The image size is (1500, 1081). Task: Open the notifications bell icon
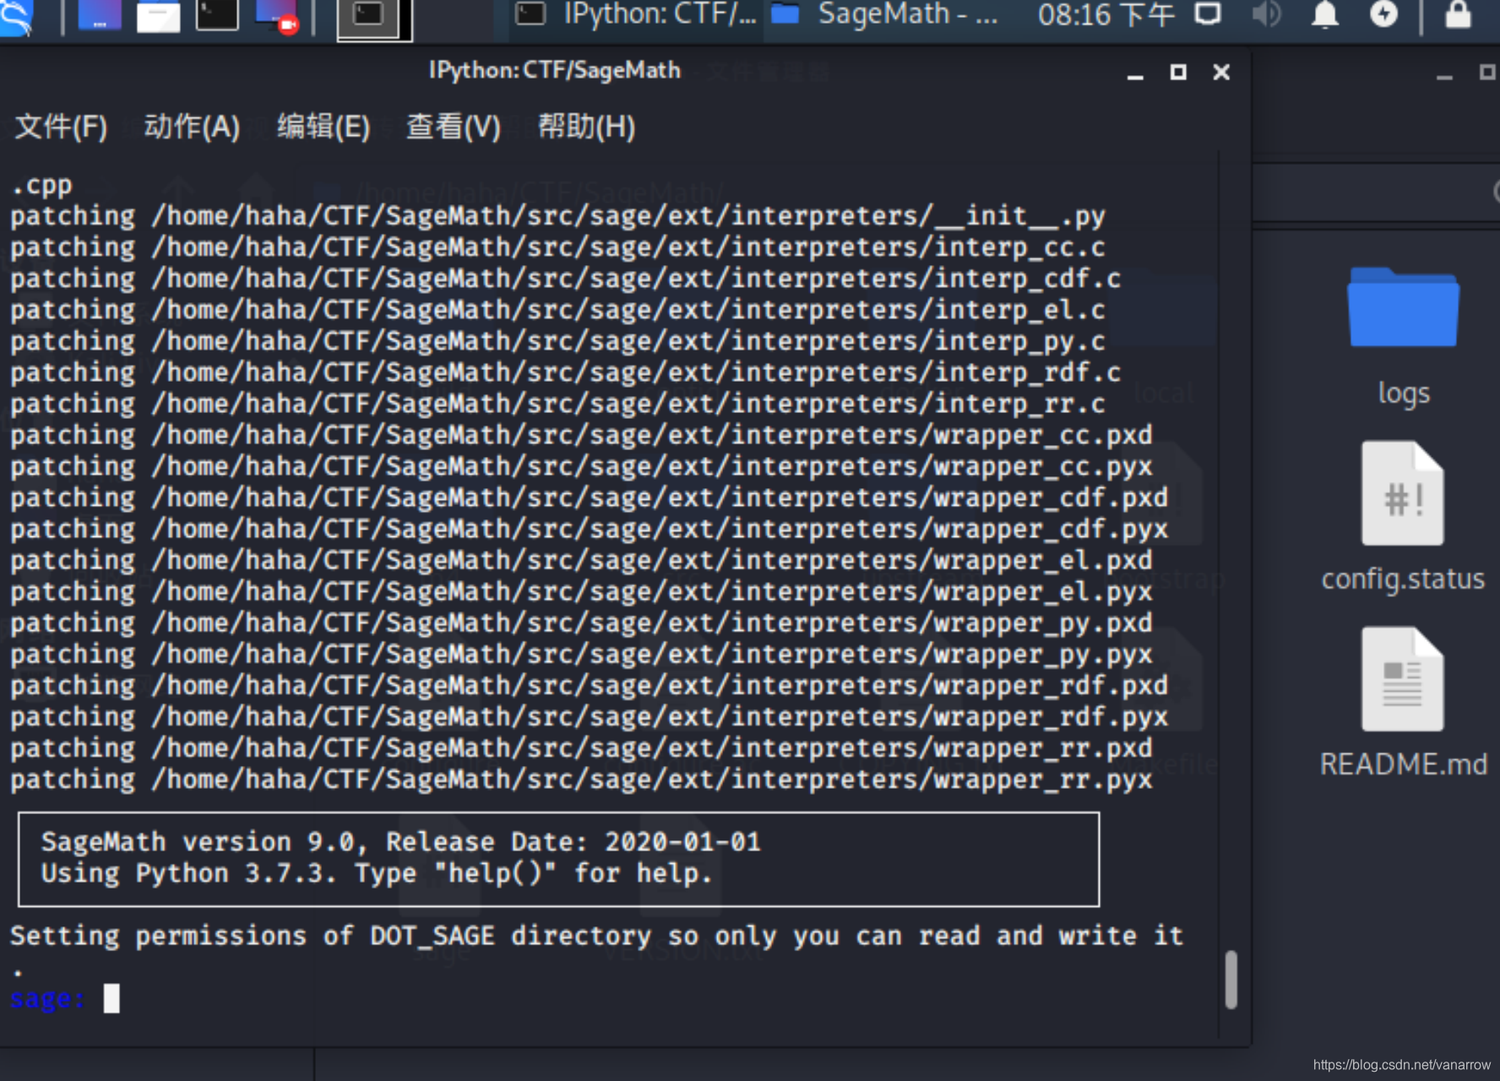point(1325,14)
